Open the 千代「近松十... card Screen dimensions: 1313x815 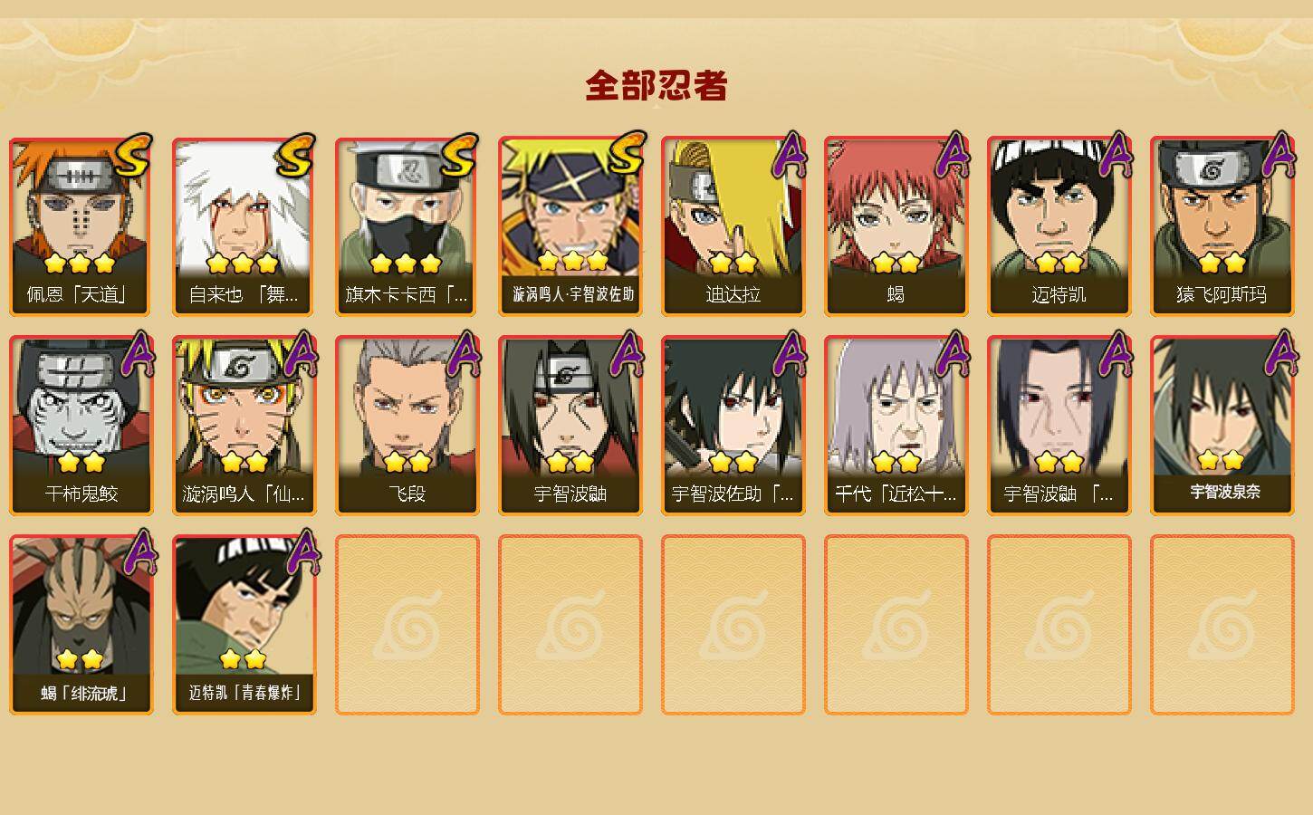pos(896,426)
